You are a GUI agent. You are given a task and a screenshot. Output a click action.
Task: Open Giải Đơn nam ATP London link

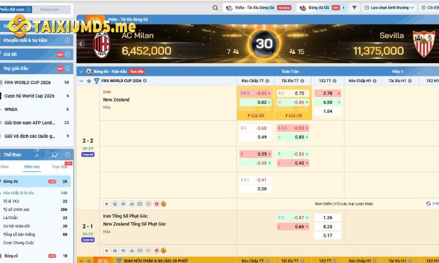point(35,123)
